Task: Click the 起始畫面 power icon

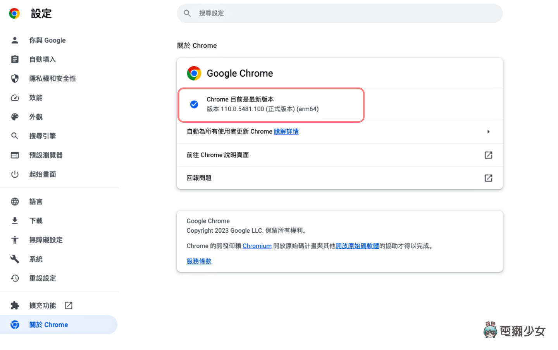Action: (15, 174)
